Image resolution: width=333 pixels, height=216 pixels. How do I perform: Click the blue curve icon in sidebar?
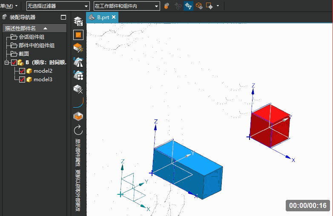pos(78,102)
